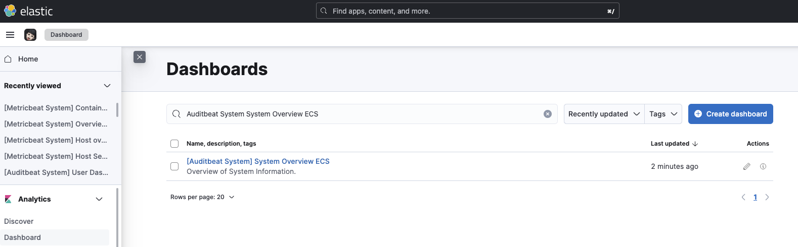Click into the dashboard search field

[x=362, y=114]
